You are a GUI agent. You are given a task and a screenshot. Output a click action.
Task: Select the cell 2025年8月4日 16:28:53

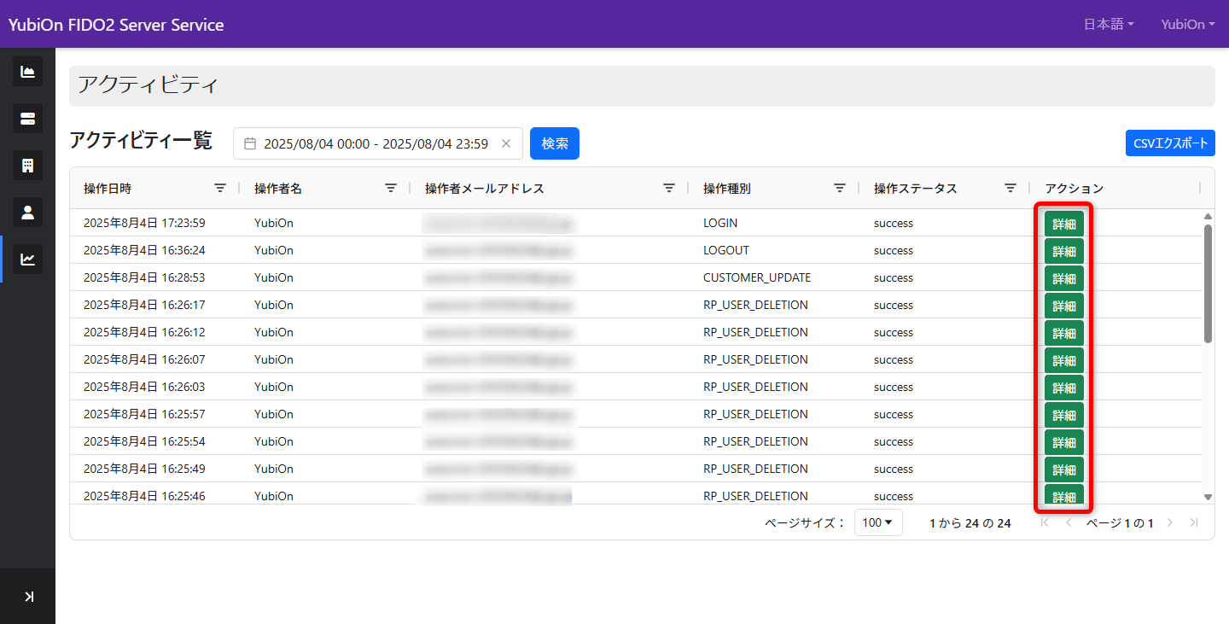[x=144, y=277]
